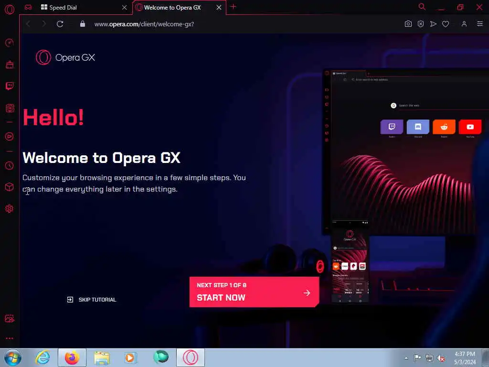Open Action Center flag tray icon
The width and height of the screenshot is (489, 367).
point(417,358)
